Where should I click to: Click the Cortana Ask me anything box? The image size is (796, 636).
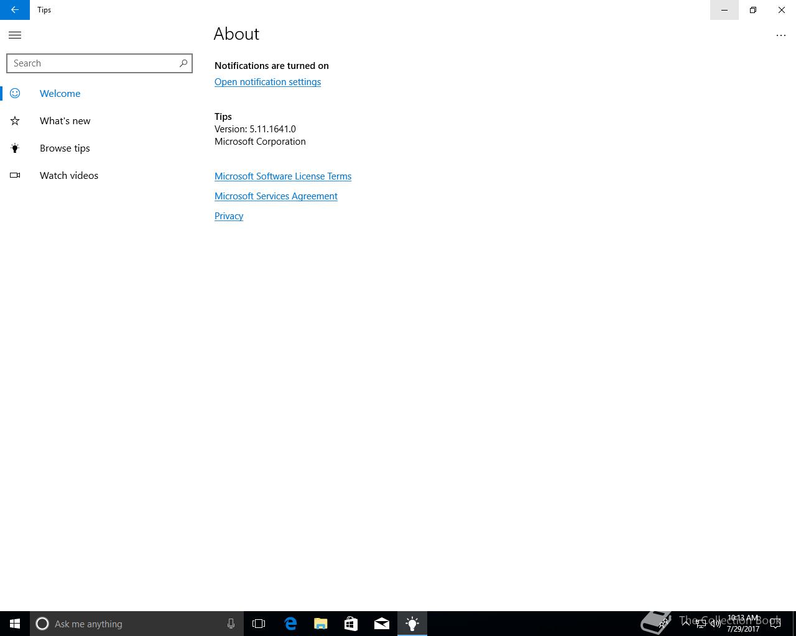(137, 624)
